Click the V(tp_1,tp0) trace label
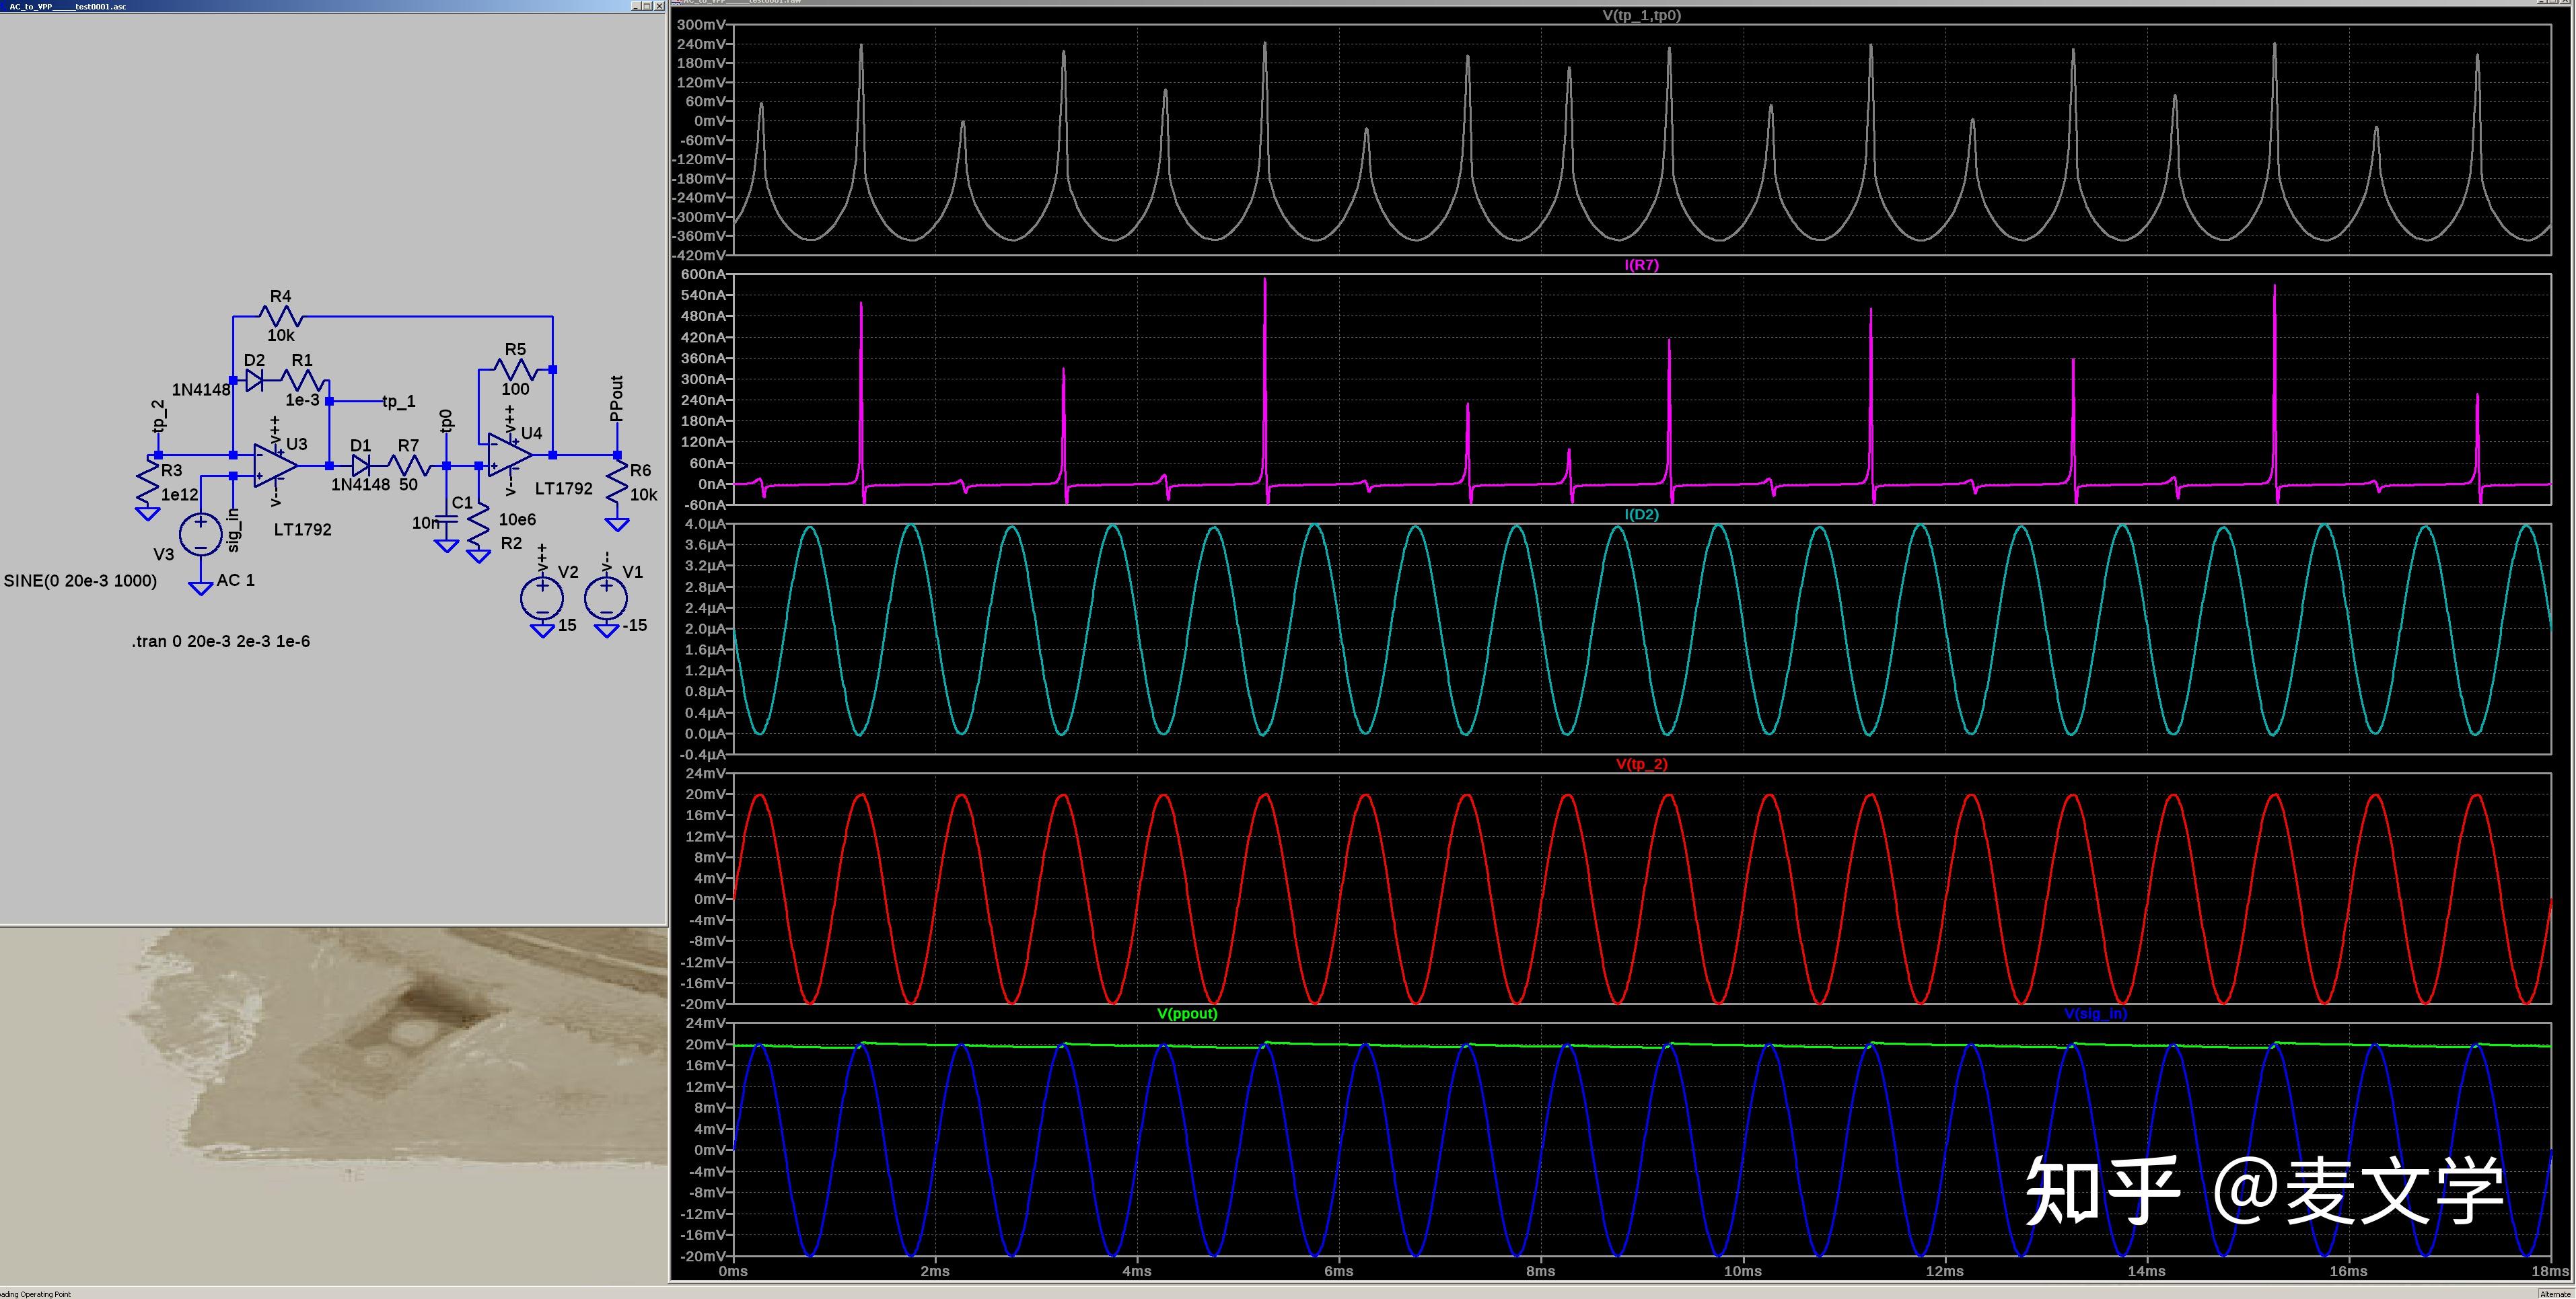Viewport: 2576px width, 1299px height. [x=1641, y=16]
